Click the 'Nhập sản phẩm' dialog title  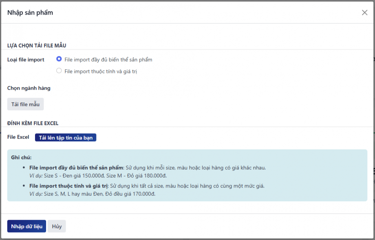coord(30,13)
